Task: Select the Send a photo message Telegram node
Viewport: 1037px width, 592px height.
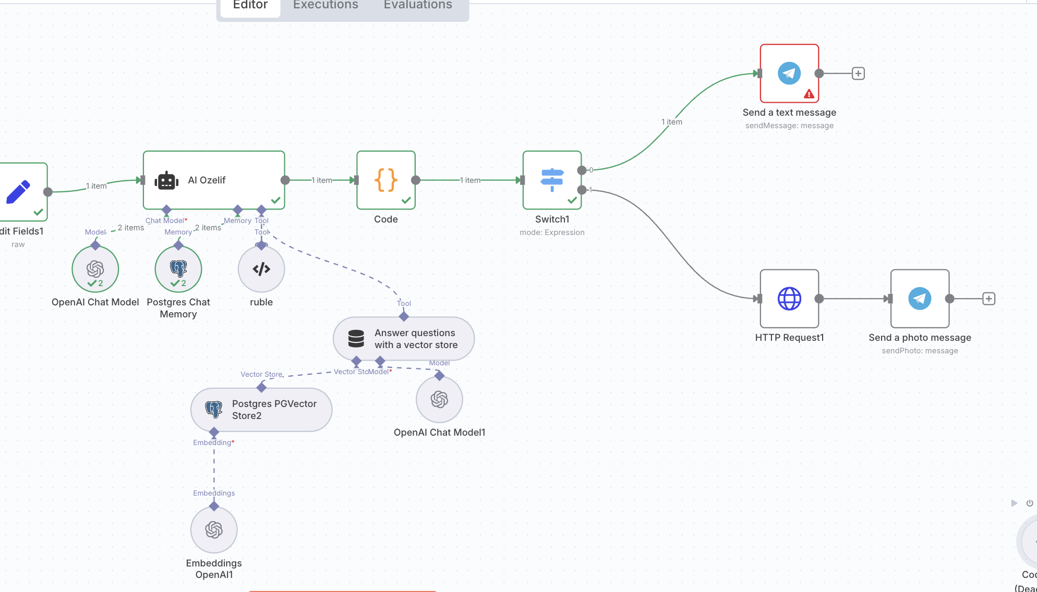Action: pos(920,299)
